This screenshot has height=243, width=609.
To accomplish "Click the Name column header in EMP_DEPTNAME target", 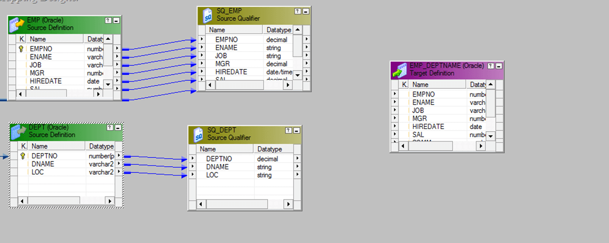I will tap(437, 85).
